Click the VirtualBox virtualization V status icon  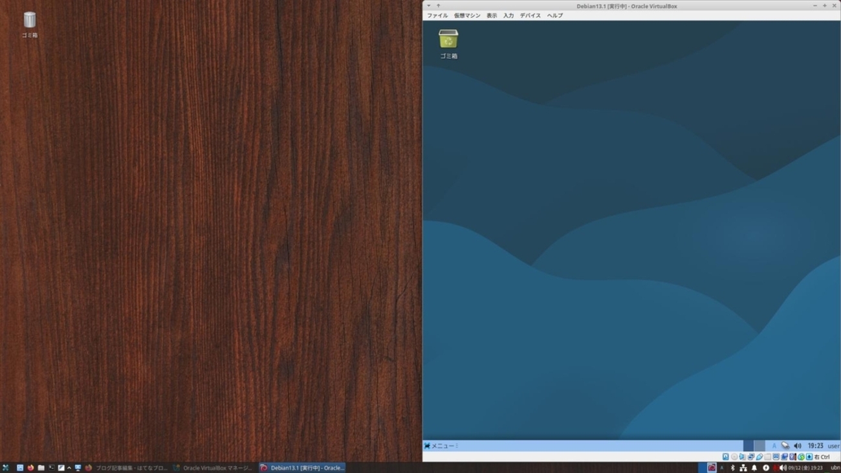[792, 457]
